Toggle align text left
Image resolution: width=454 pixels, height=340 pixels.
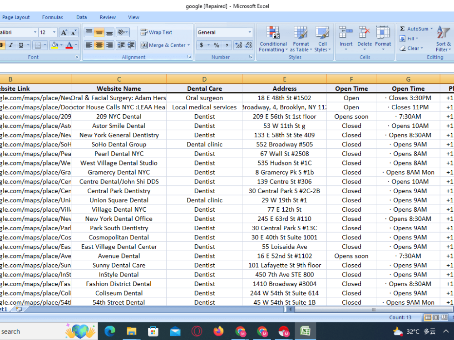[x=89, y=45]
